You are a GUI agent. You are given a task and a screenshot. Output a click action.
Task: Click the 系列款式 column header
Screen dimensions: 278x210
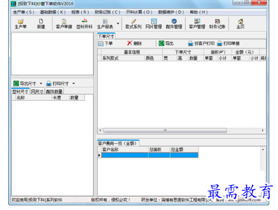point(123,58)
